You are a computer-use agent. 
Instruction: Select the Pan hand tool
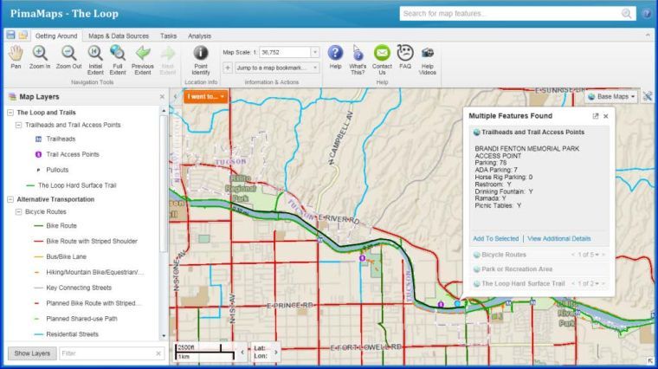16,56
